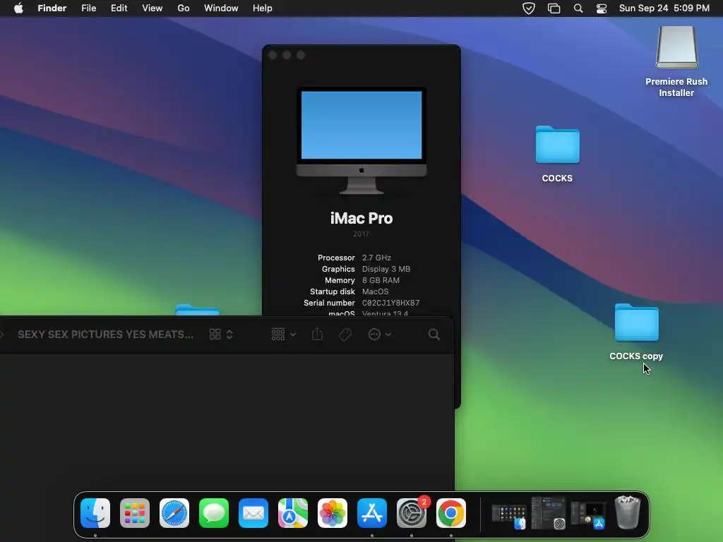The image size is (723, 542).
Task: Open Mail from the Dock
Action: click(253, 513)
